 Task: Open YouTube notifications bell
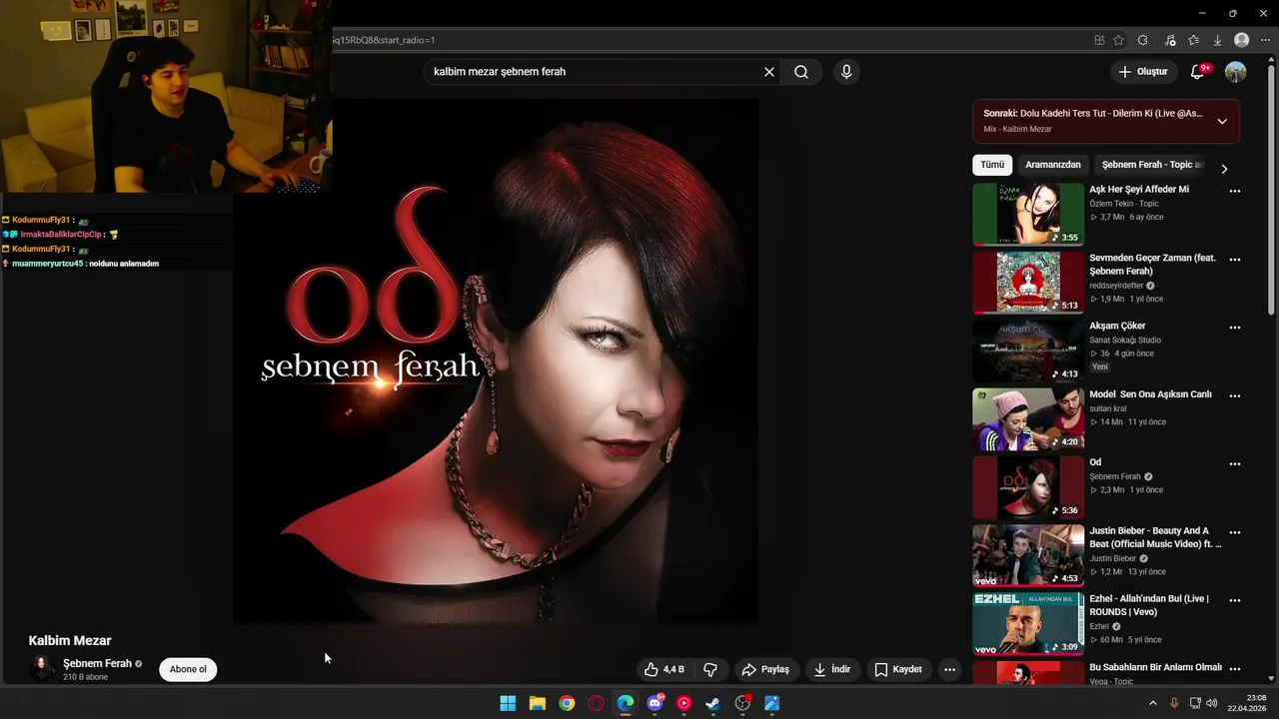pyautogui.click(x=1198, y=72)
